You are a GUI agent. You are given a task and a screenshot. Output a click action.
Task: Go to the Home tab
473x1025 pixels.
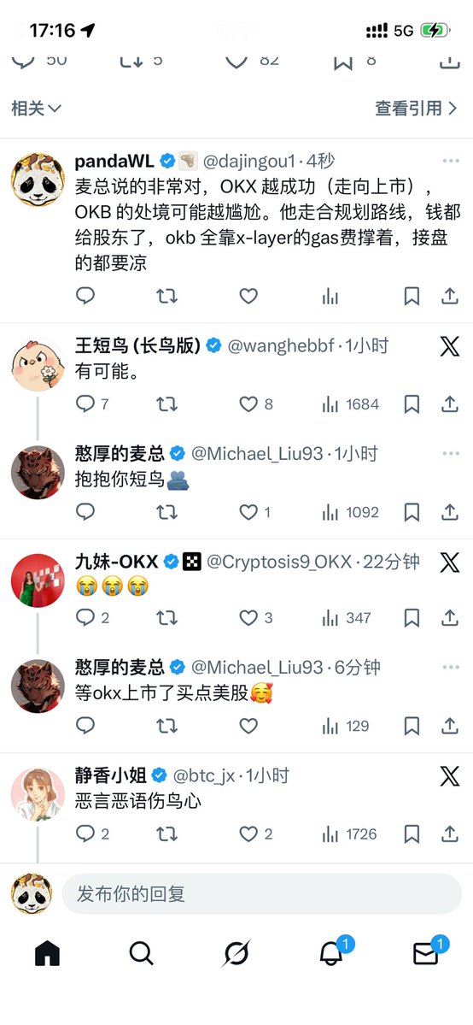point(47,953)
